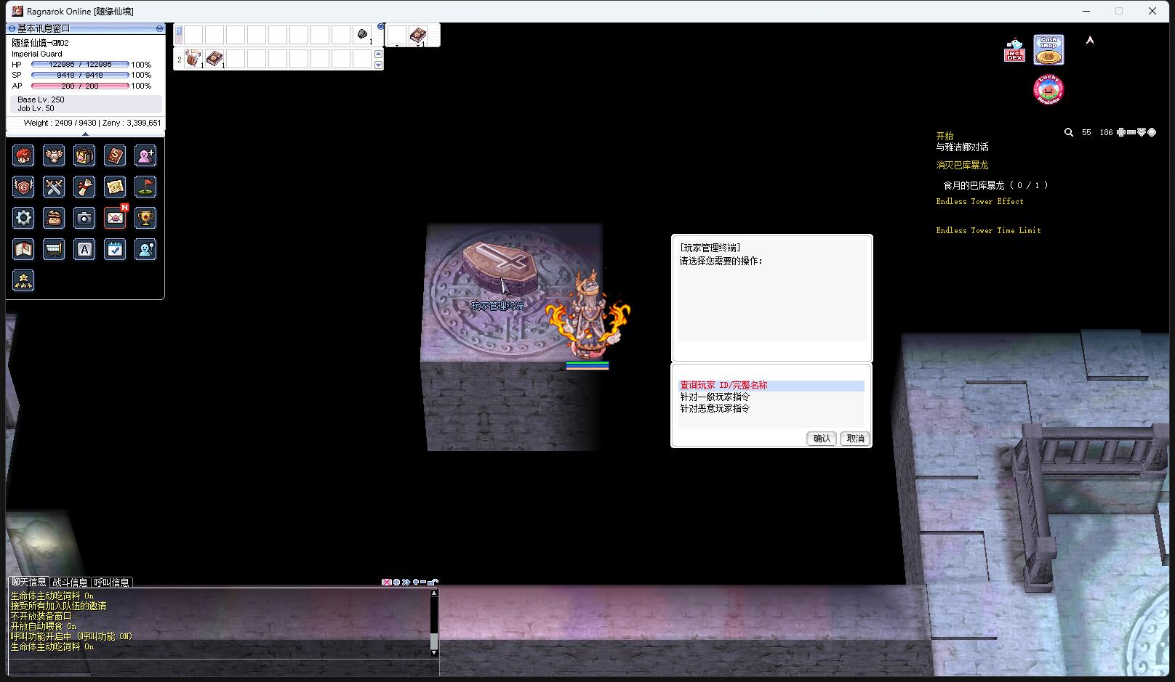Collapse the menu panel with up arrow
1175x682 pixels.
85,134
